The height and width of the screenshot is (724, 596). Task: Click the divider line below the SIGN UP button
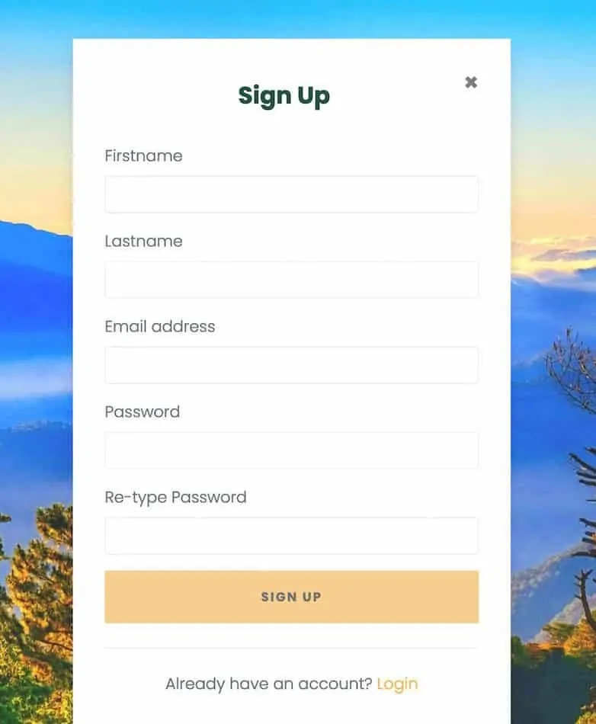(x=291, y=648)
